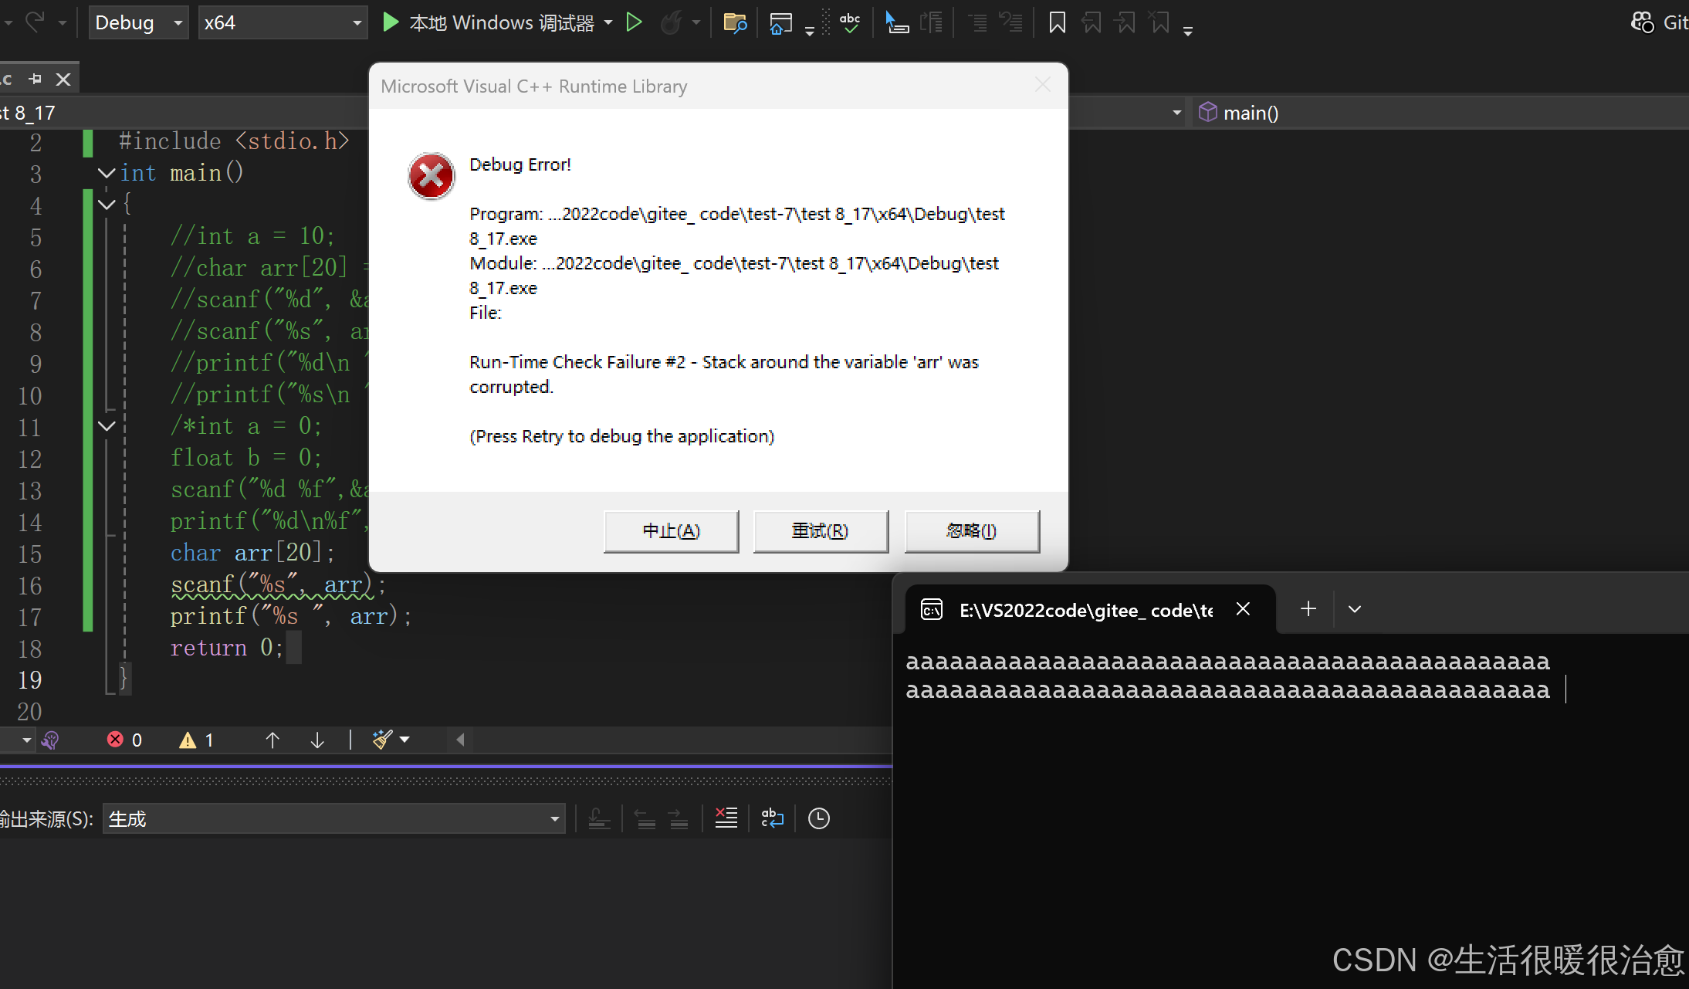The width and height of the screenshot is (1689, 989).
Task: Click the red error count indicator
Action: (124, 740)
